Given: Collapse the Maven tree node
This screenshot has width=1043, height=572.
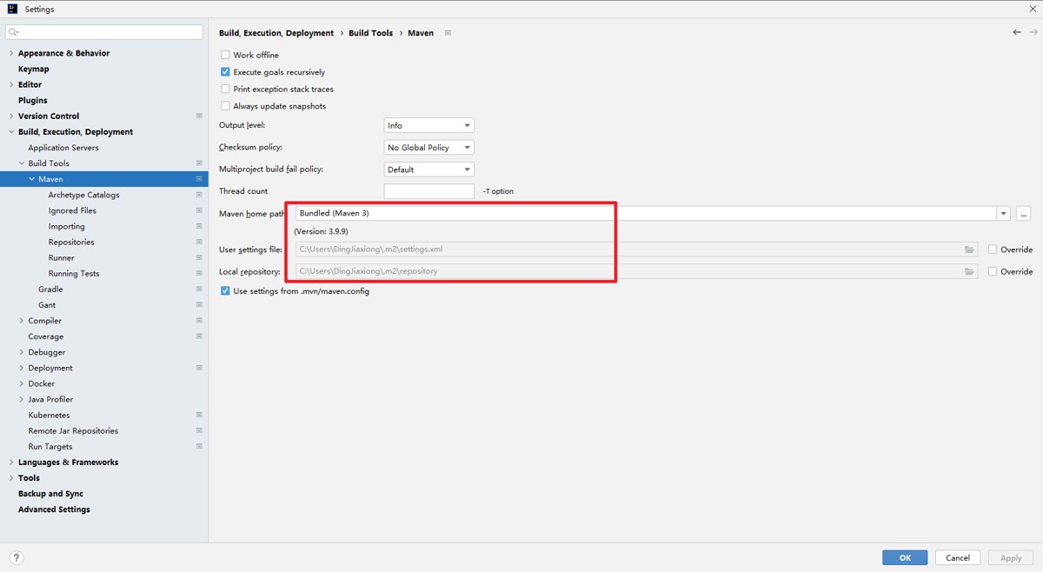Looking at the screenshot, I should coord(32,179).
